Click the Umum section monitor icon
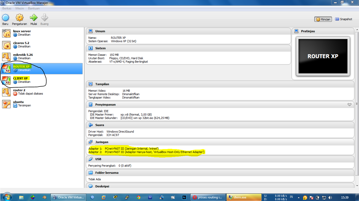The height and width of the screenshot is (201, 359). [x=90, y=31]
